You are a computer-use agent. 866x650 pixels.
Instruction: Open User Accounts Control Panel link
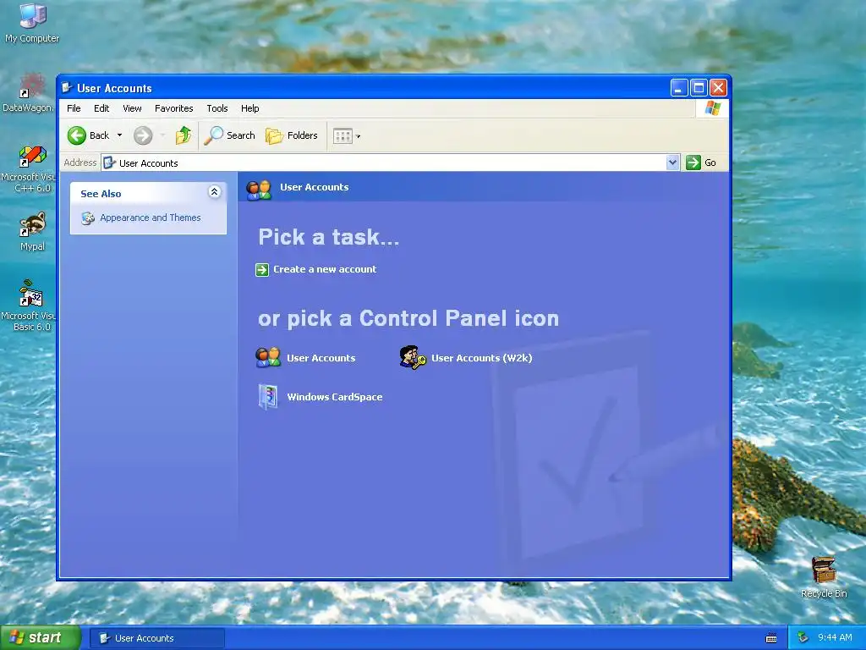(321, 358)
